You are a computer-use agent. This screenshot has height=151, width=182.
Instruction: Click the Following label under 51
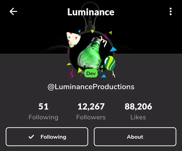pyautogui.click(x=43, y=117)
